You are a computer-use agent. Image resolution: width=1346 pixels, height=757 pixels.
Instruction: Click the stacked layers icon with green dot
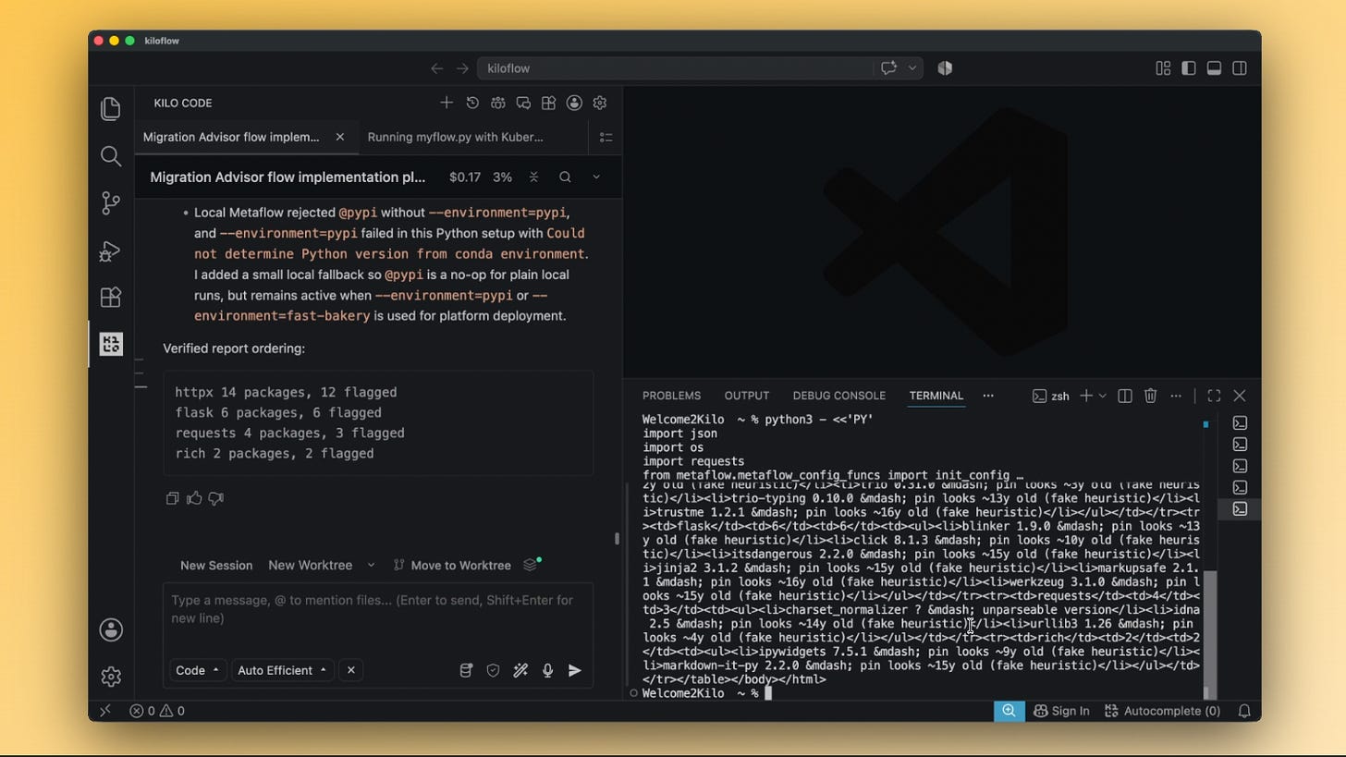(532, 564)
